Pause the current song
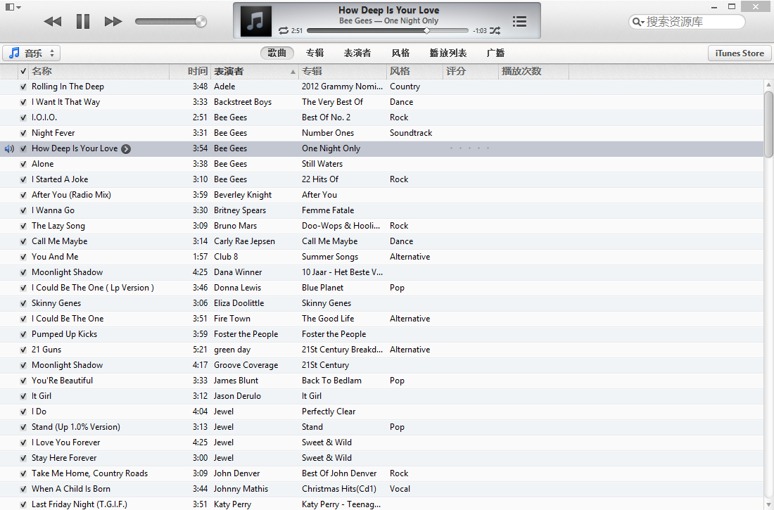Image resolution: width=774 pixels, height=510 pixels. [x=83, y=21]
